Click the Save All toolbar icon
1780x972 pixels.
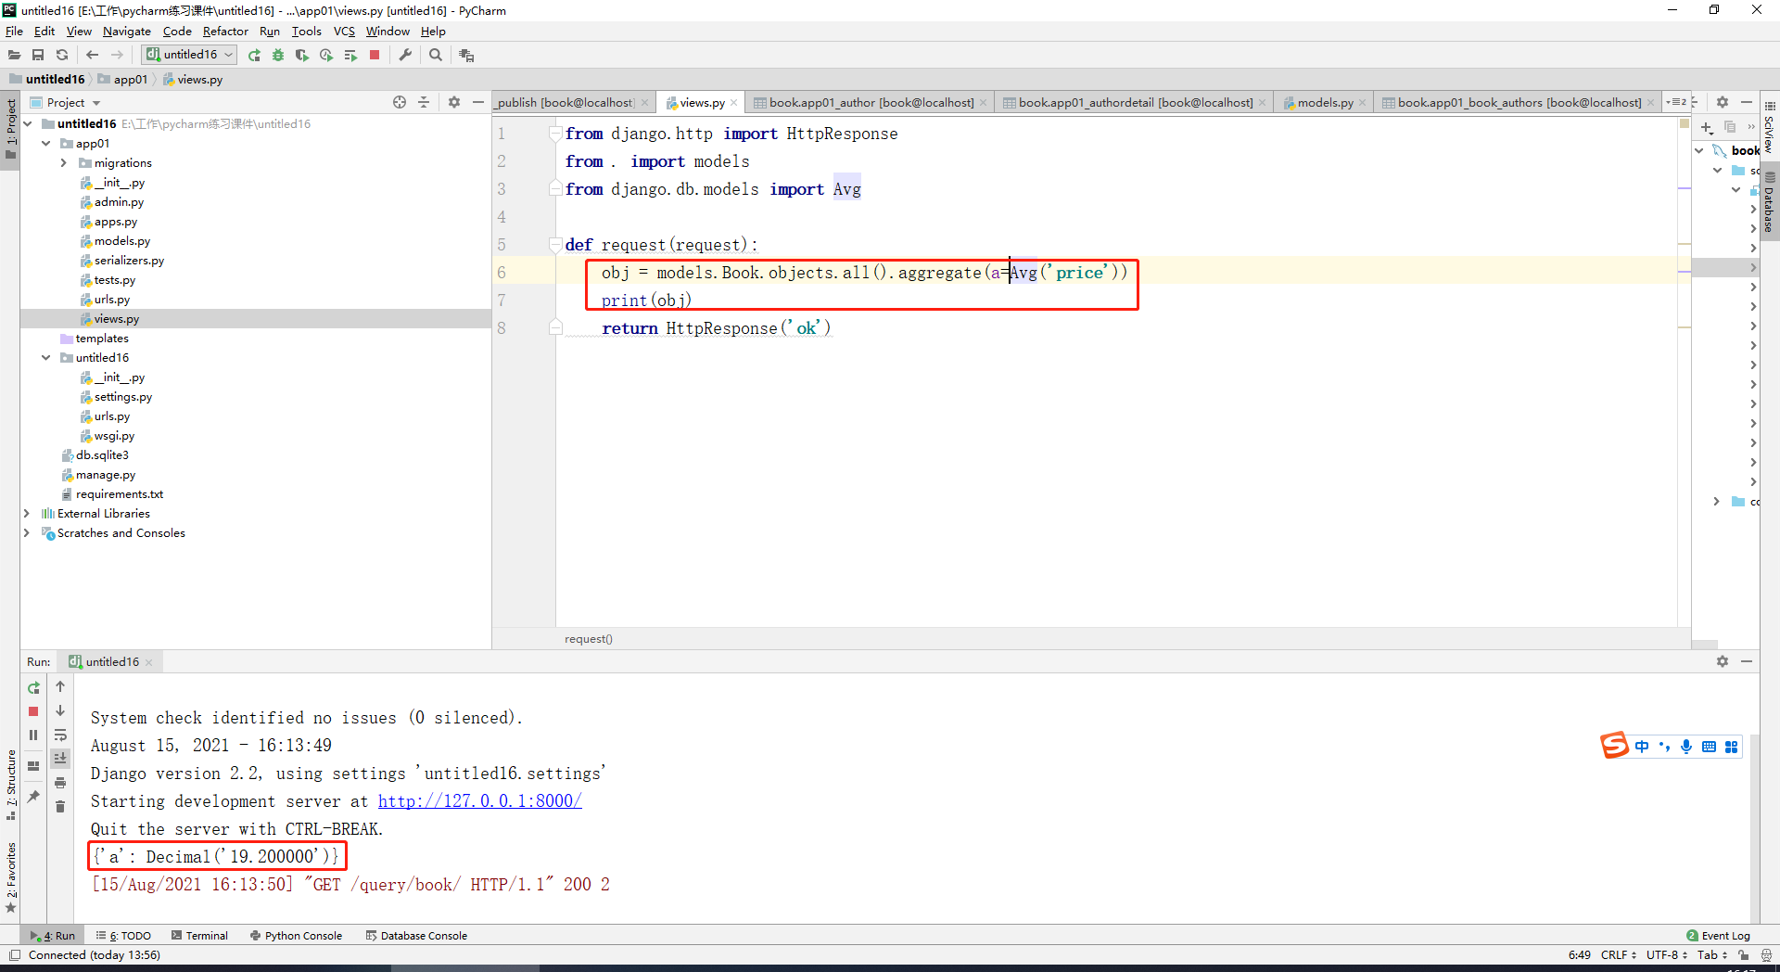pyautogui.click(x=38, y=55)
